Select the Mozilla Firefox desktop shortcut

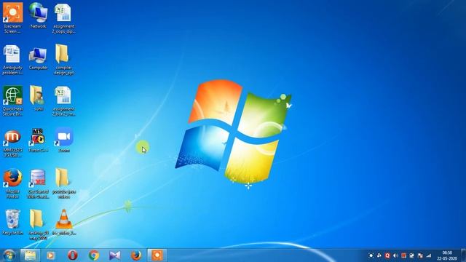click(x=12, y=183)
